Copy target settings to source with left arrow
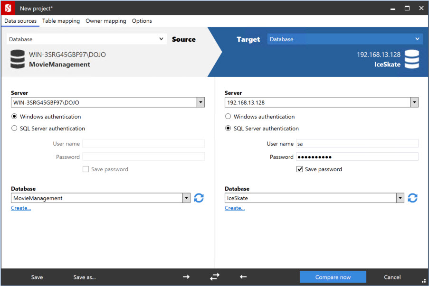Screen dimensions: 429x286 point(243,277)
